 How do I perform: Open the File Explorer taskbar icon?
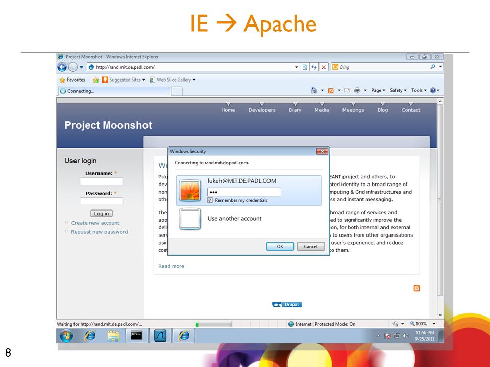[113, 336]
